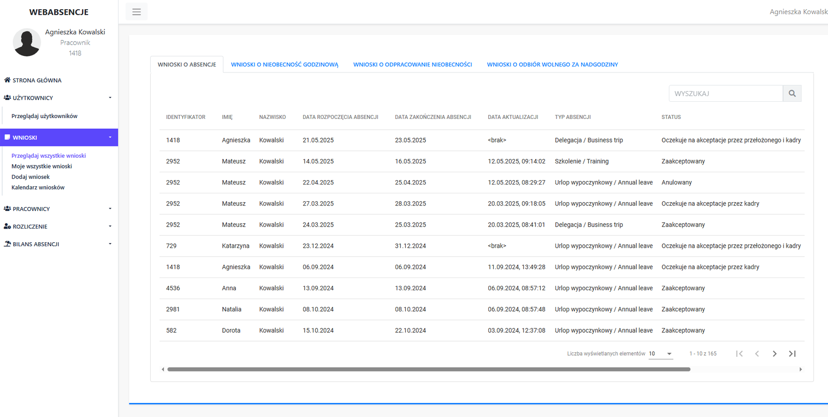Open Strona główna in the sidebar
Image resolution: width=828 pixels, height=417 pixels.
coord(37,80)
